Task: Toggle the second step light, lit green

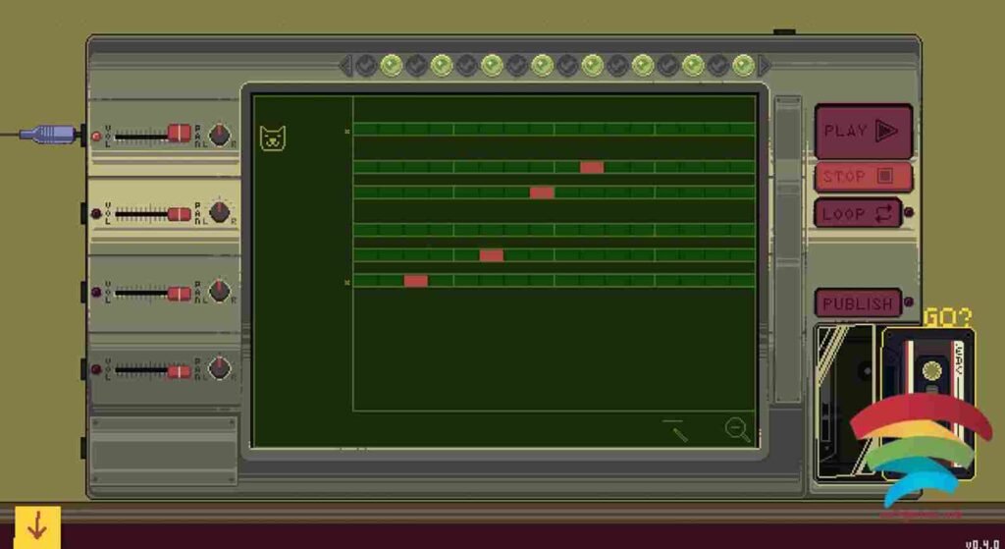Action: click(391, 66)
